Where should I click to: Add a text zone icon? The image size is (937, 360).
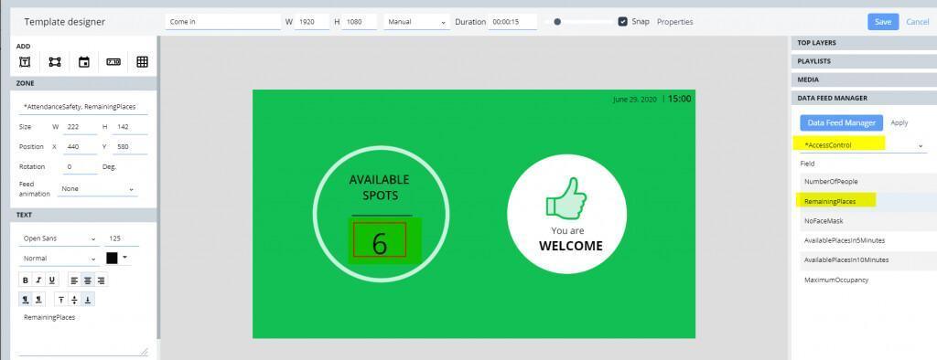pos(25,62)
